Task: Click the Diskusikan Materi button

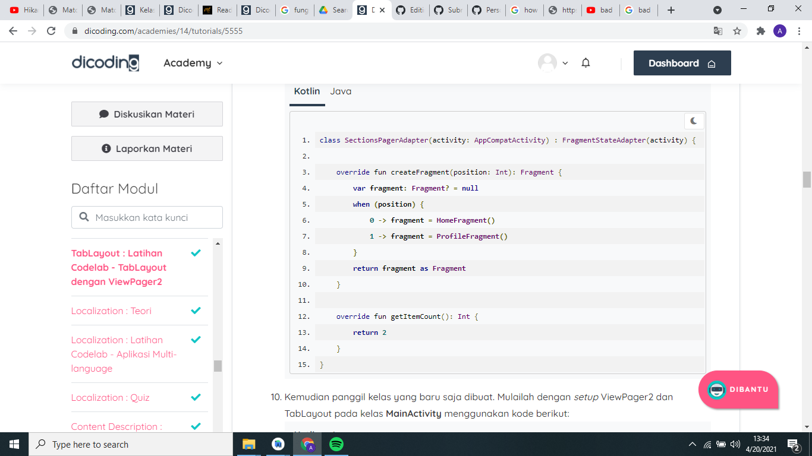Action: [146, 113]
